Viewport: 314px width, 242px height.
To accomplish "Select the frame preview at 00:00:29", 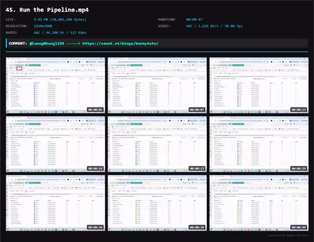I will [259, 144].
